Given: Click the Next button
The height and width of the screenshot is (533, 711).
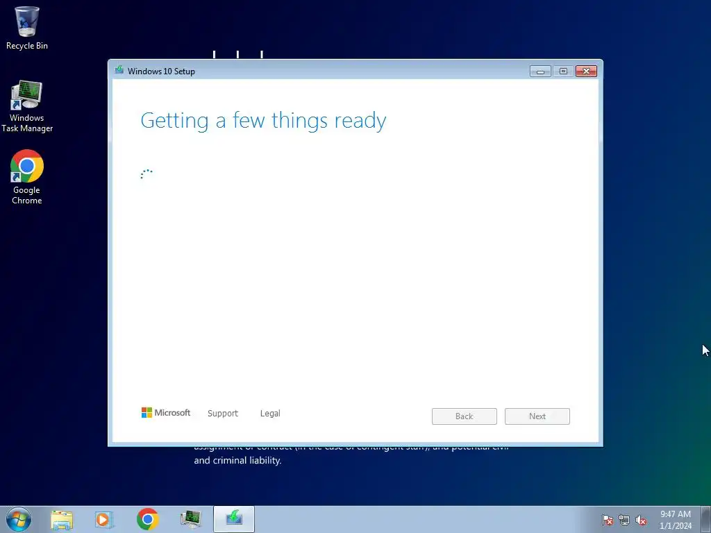Looking at the screenshot, I should (537, 416).
